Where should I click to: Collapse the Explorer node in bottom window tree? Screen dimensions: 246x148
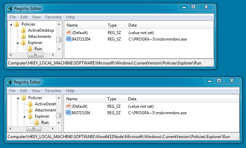point(25,116)
